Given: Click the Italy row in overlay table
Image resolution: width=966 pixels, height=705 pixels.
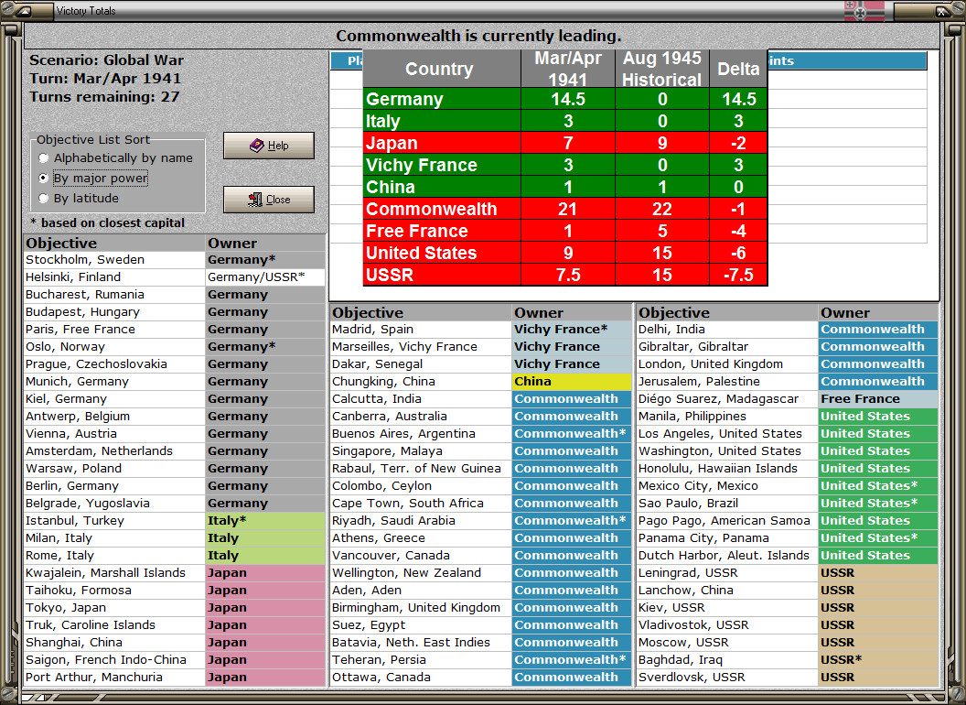Looking at the screenshot, I should coord(565,121).
